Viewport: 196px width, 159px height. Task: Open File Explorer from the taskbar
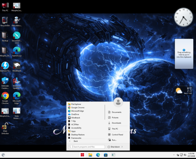90,155
